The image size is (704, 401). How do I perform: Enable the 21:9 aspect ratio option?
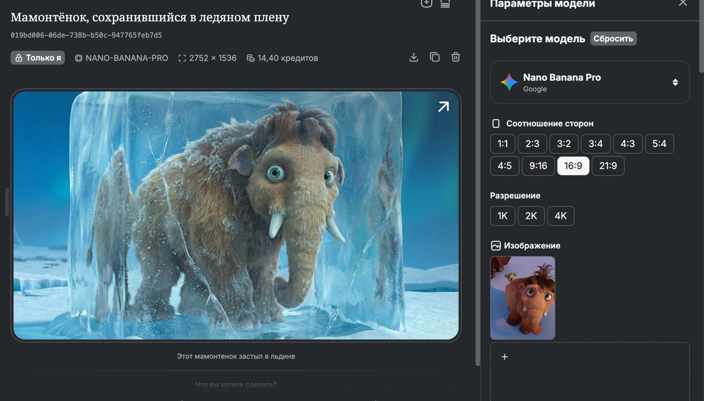pos(608,165)
